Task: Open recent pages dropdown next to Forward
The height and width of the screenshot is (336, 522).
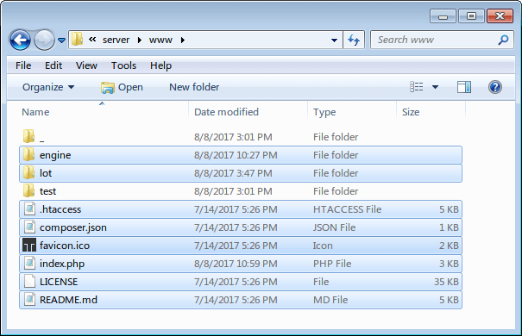Action: [x=61, y=40]
